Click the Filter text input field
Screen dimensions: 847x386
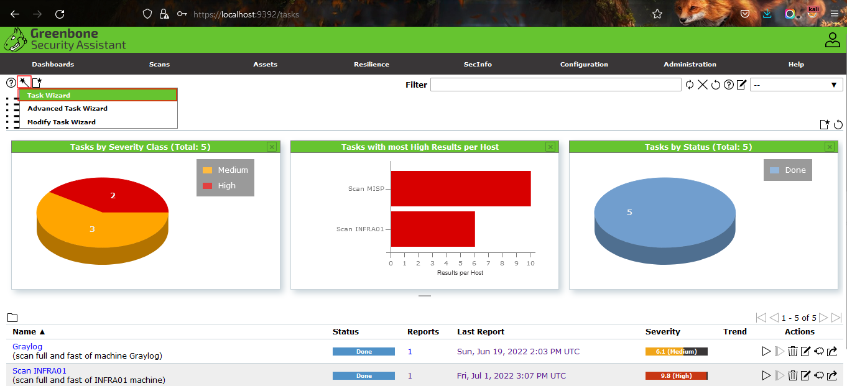point(555,85)
